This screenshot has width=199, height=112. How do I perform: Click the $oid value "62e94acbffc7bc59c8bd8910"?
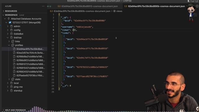(x=92, y=39)
